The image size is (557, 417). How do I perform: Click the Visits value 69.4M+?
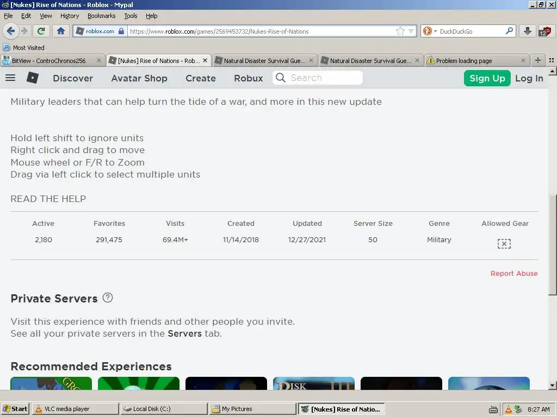[x=175, y=239]
